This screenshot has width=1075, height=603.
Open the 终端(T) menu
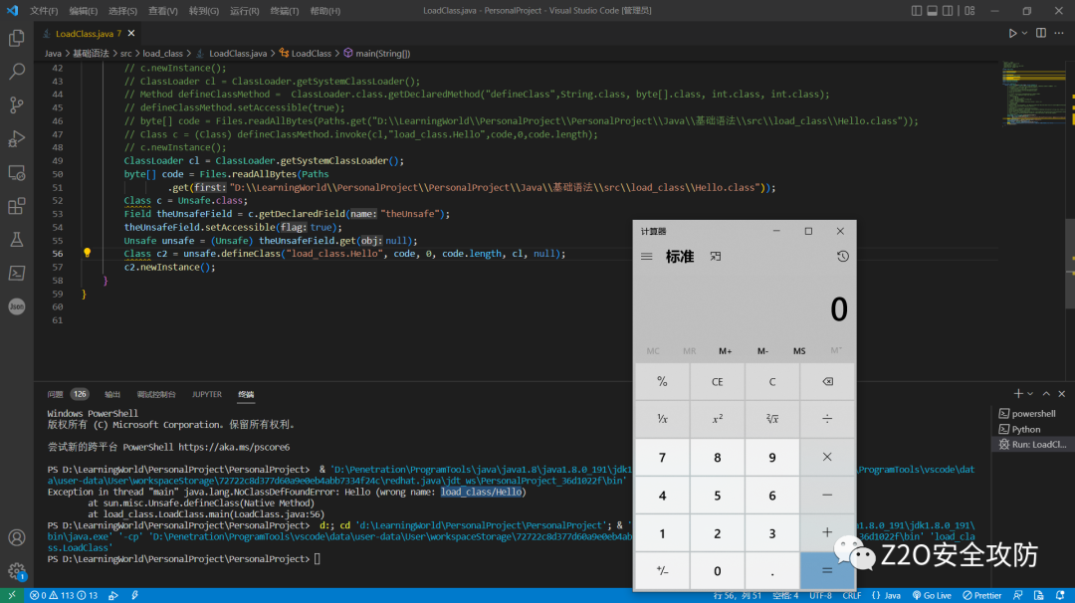click(285, 11)
